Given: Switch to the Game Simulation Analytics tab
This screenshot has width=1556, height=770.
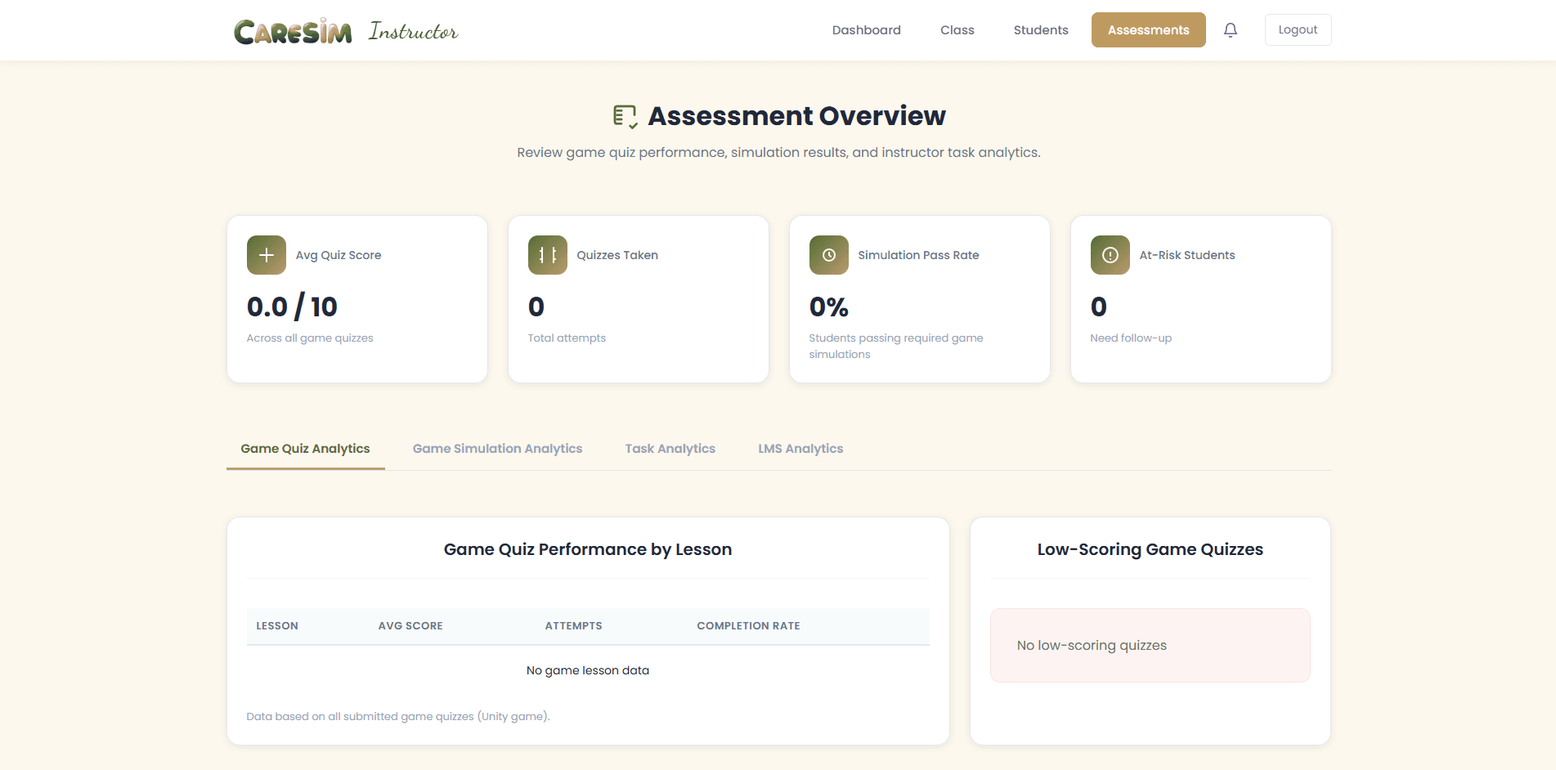Looking at the screenshot, I should click(x=497, y=448).
